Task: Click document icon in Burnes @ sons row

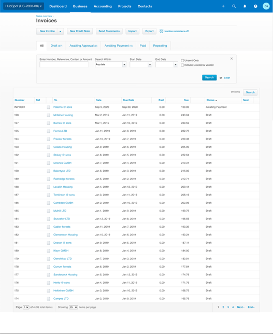Action: (x=49, y=123)
